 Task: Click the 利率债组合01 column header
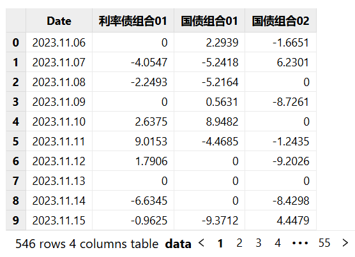point(133,21)
